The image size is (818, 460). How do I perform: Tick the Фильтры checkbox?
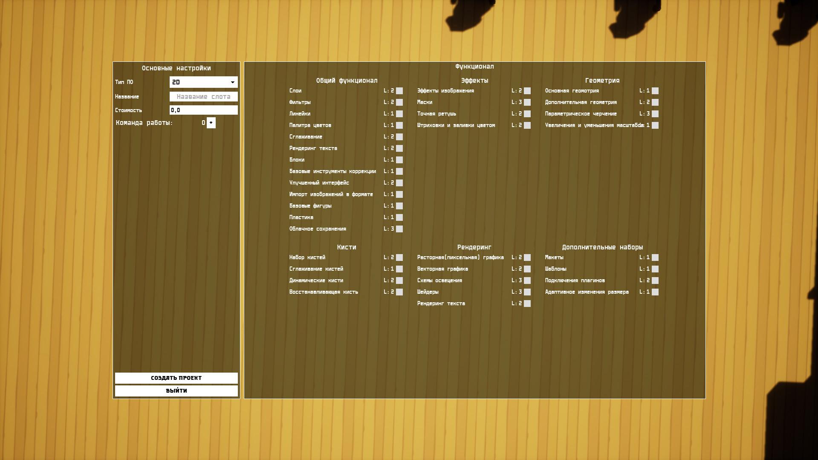[399, 102]
